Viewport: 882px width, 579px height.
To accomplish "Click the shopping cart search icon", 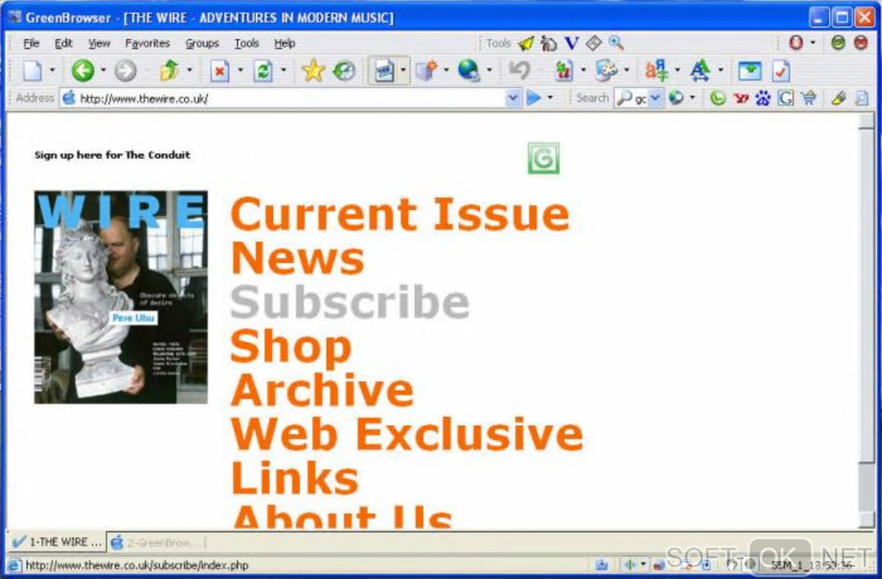I will (808, 99).
